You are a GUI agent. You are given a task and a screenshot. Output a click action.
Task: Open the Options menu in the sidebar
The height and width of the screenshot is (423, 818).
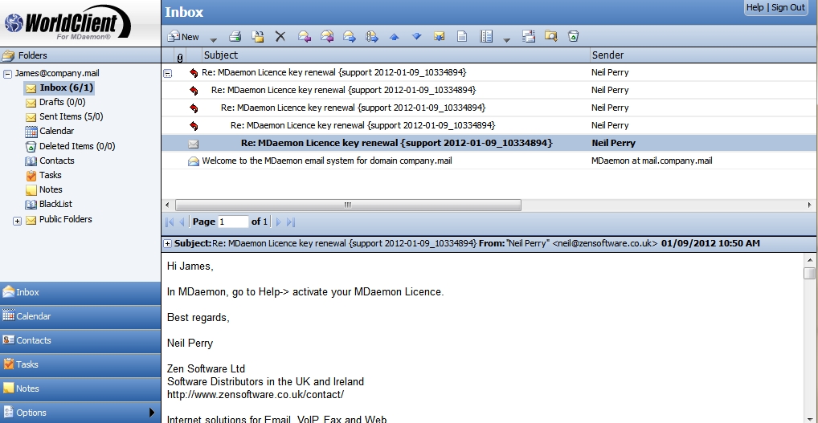(80, 412)
